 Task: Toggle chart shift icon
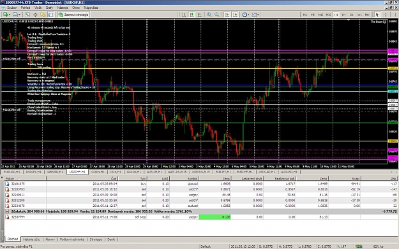pos(235,15)
